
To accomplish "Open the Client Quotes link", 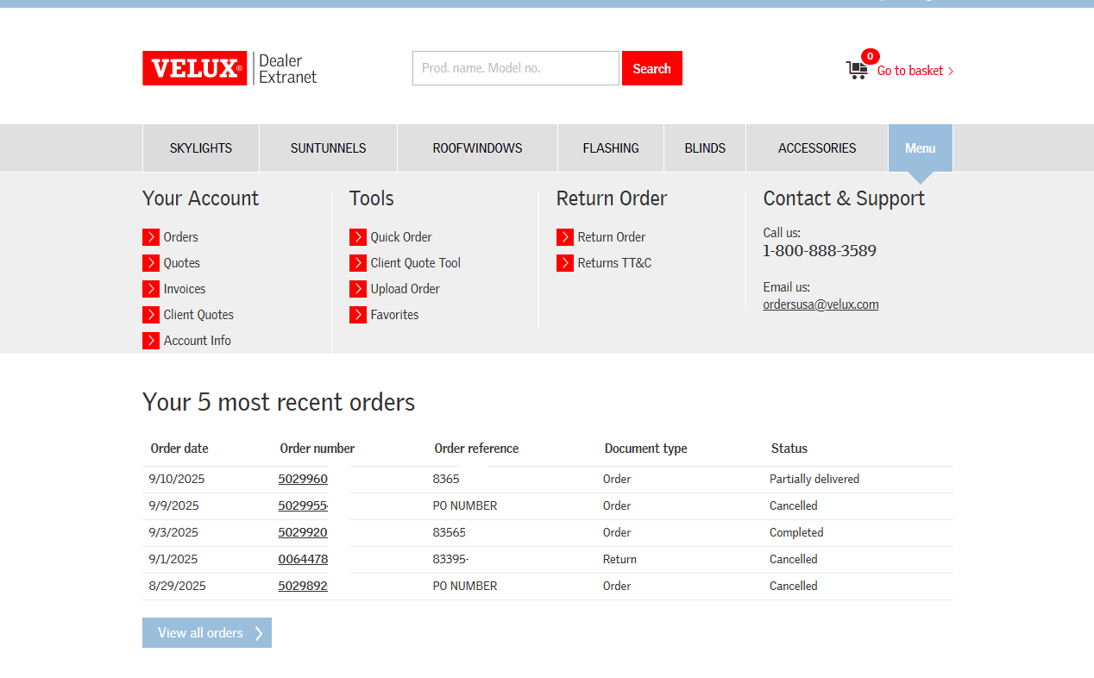I will tap(198, 315).
